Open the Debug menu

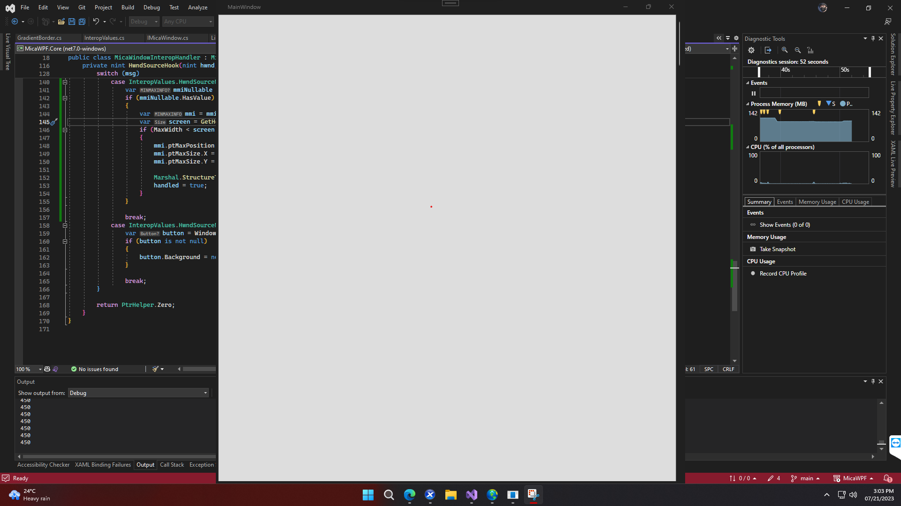click(x=152, y=7)
